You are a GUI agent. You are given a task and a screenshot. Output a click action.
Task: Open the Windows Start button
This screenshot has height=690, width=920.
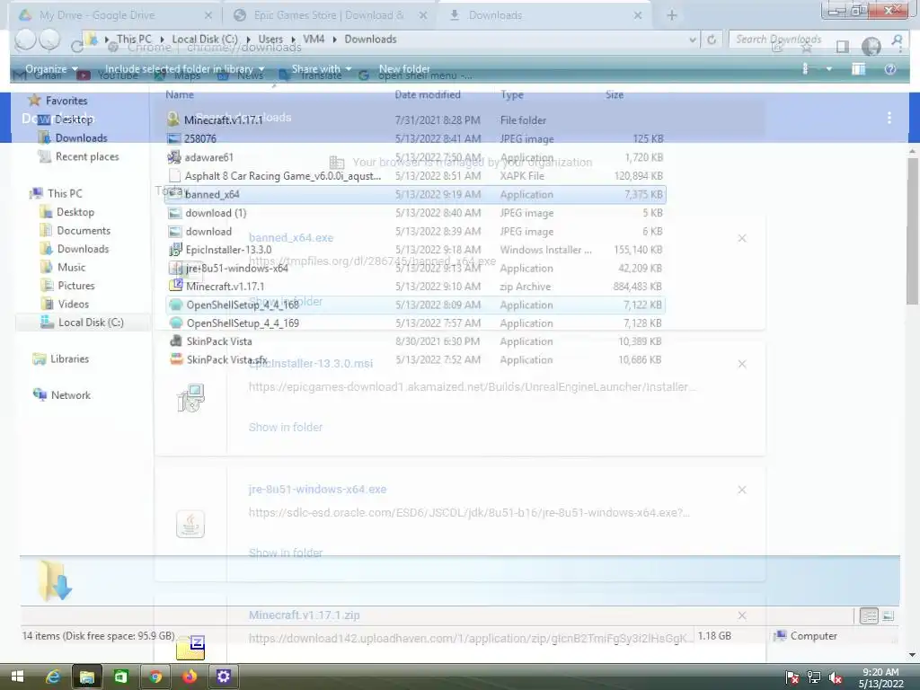coord(17,677)
